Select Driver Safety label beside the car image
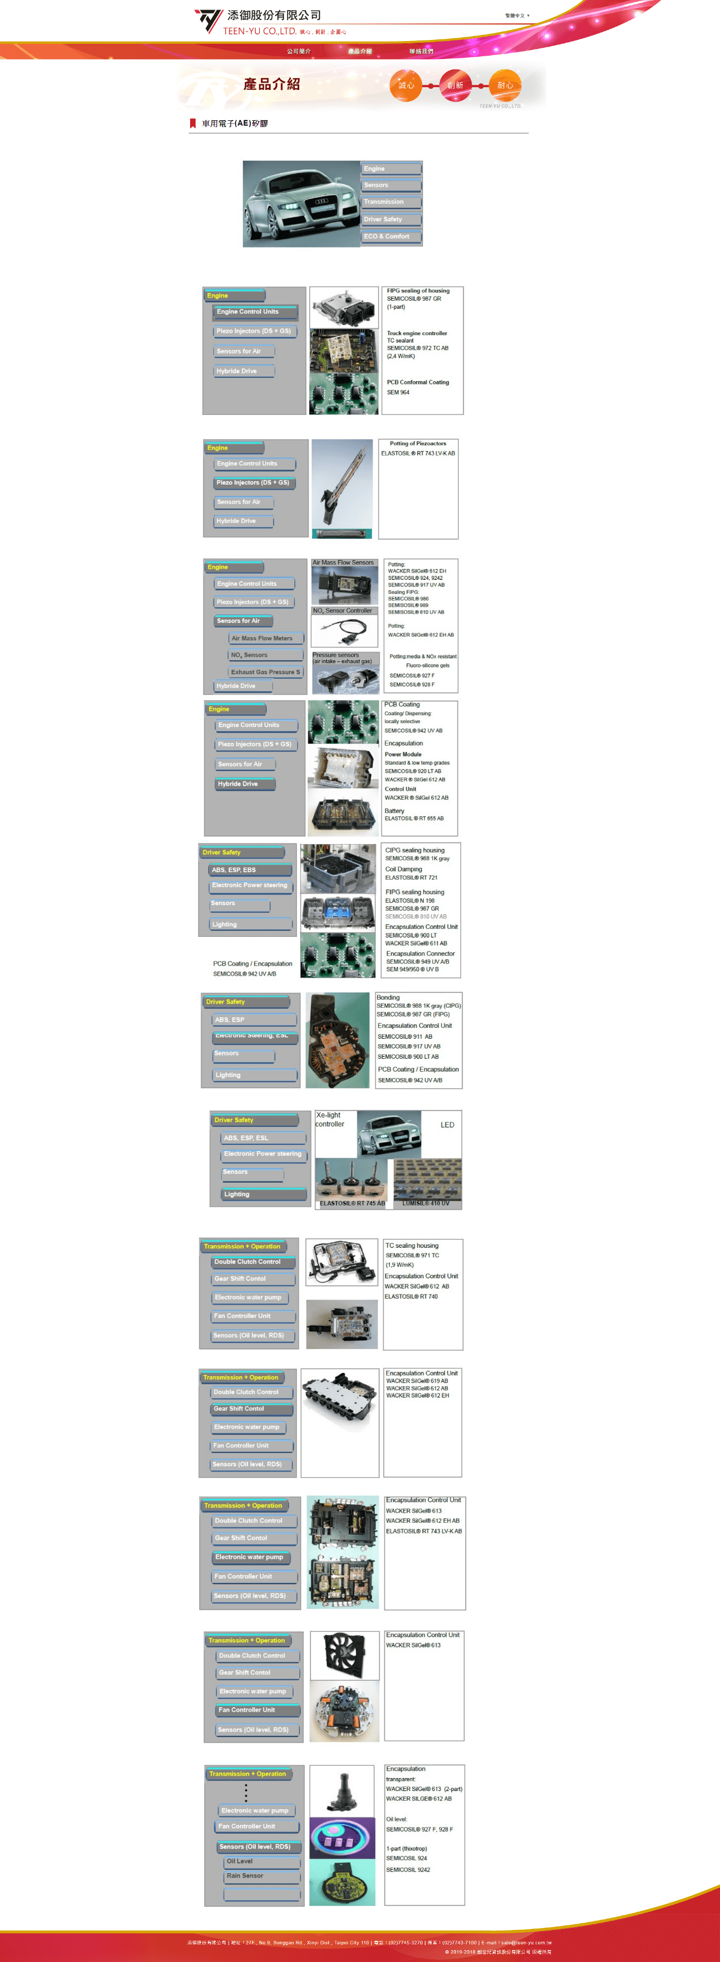Screen dimensions: 720x1962 tap(391, 219)
